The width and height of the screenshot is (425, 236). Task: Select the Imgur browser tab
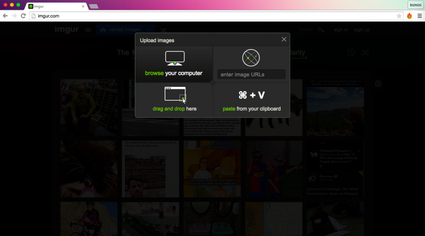[56, 6]
